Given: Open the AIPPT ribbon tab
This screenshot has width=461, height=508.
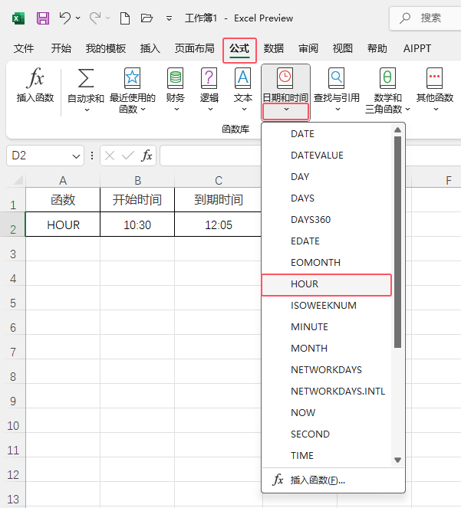Looking at the screenshot, I should pyautogui.click(x=417, y=48).
